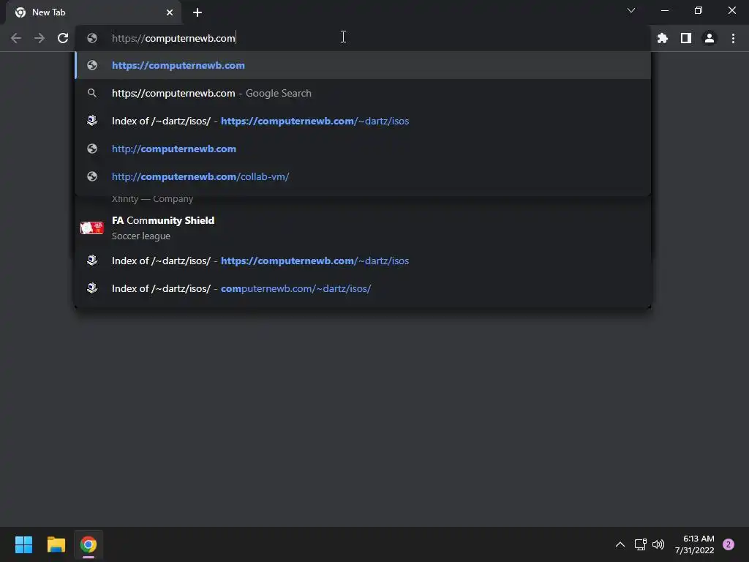Click globe icon beside collab-vm suggestion
This screenshot has width=749, height=562.
(92, 176)
